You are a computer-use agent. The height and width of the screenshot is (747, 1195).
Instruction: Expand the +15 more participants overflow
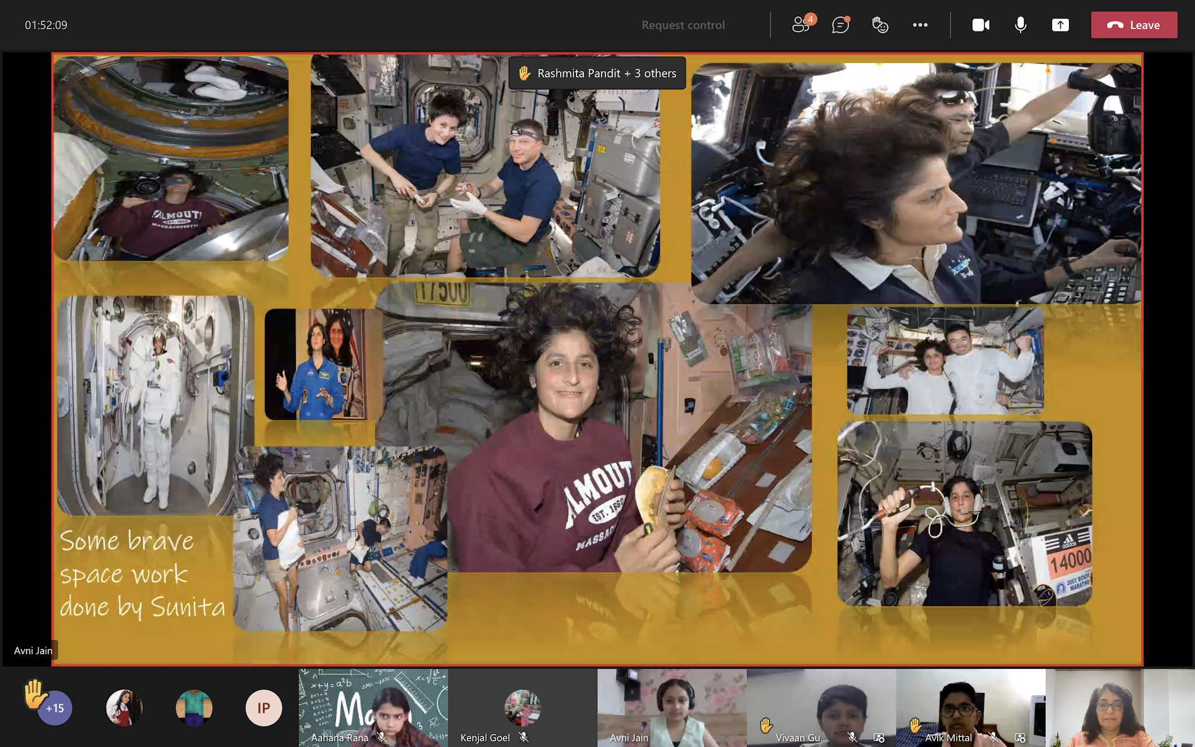55,708
